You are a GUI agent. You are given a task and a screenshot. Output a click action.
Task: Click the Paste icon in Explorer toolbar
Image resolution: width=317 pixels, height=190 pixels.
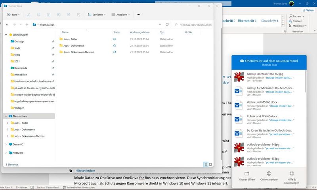[x=48, y=15]
